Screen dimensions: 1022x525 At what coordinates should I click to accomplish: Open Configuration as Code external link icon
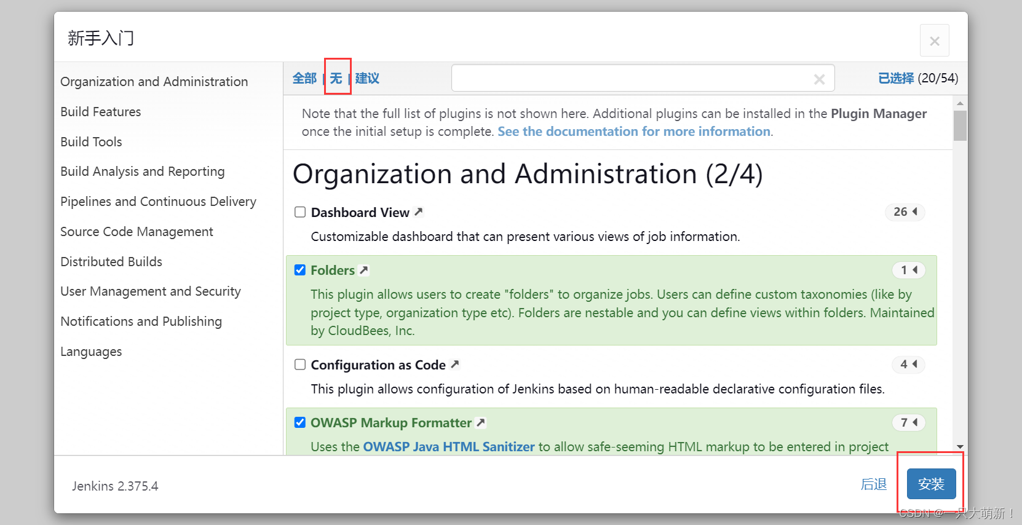point(455,365)
